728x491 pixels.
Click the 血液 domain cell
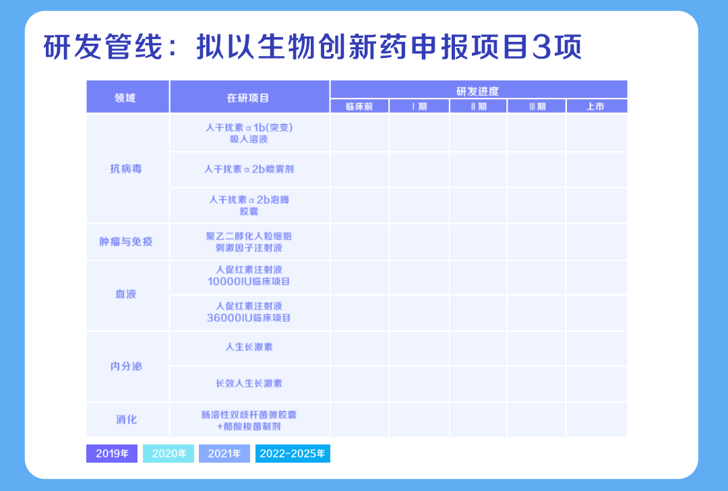pyautogui.click(x=127, y=295)
